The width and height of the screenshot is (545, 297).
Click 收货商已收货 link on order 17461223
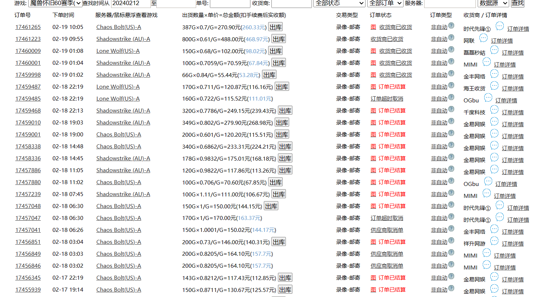click(x=387, y=39)
